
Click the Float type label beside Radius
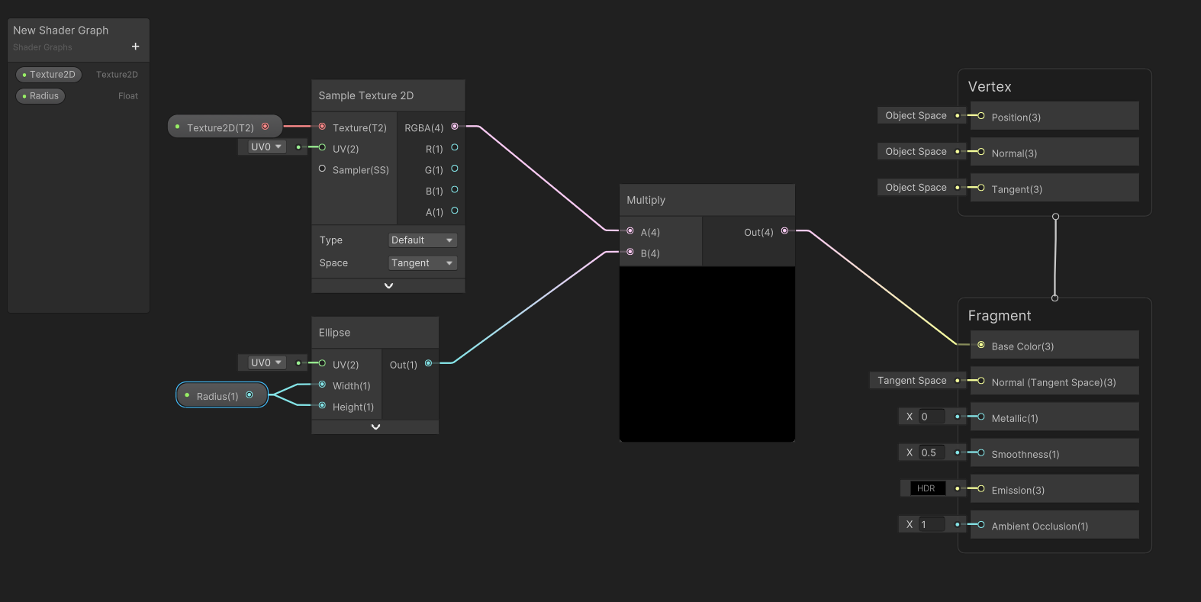[x=128, y=96]
